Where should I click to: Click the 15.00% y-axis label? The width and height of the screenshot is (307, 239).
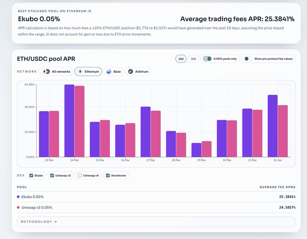click(x=29, y=132)
